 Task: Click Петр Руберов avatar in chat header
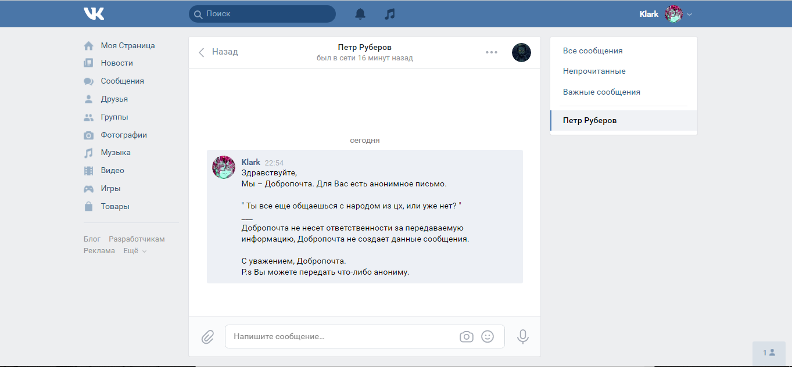[521, 52]
